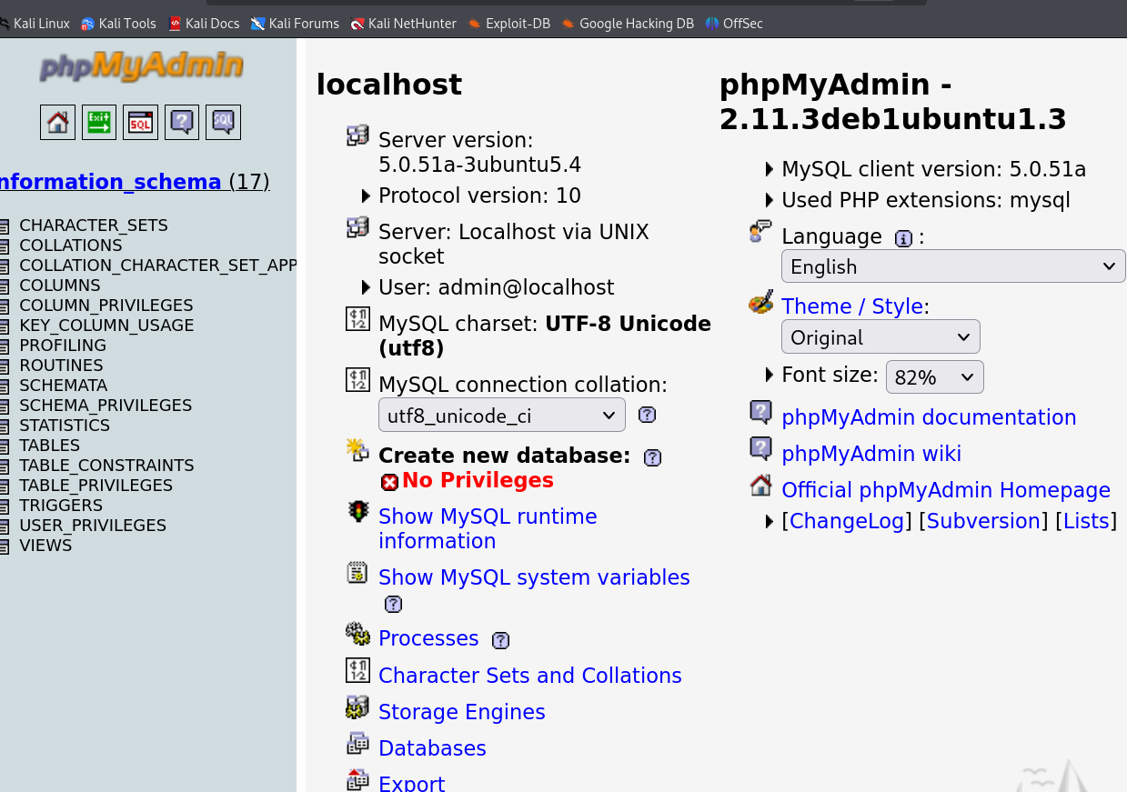Click table icon beside COLUMNS
Screen dimensions: 1127x792
[5, 286]
